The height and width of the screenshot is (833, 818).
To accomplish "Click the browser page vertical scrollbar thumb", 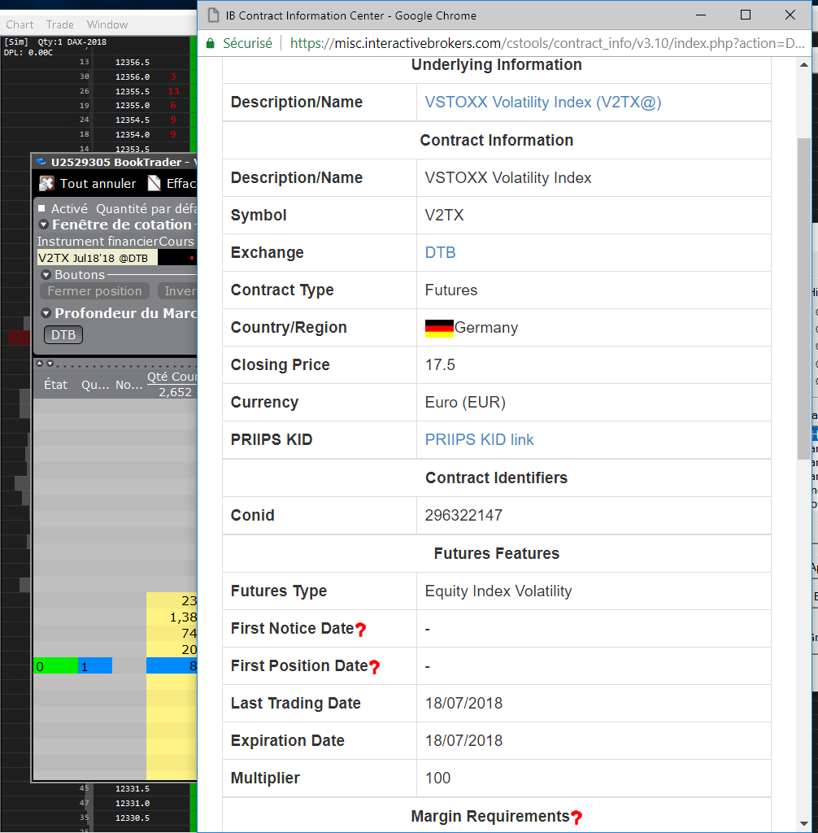I will coord(803,299).
